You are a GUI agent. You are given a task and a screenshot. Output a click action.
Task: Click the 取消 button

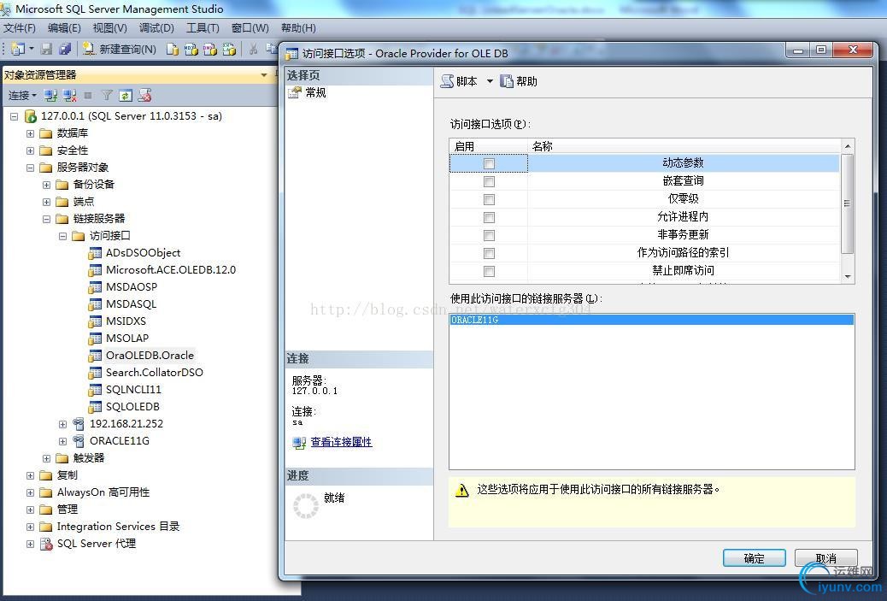click(826, 558)
